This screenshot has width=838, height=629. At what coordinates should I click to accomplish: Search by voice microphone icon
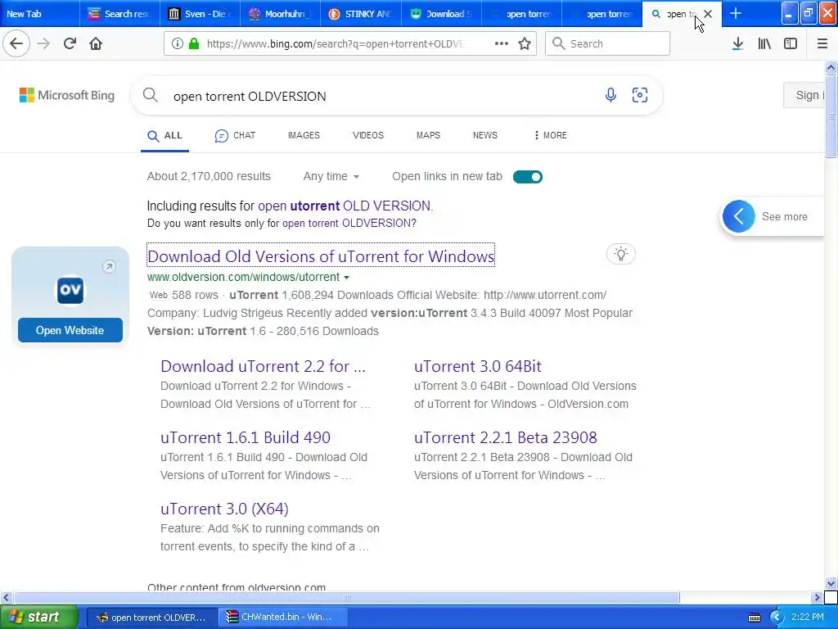(610, 95)
